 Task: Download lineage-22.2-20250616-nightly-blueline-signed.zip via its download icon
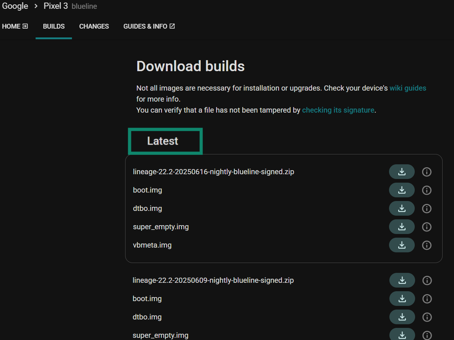point(402,171)
